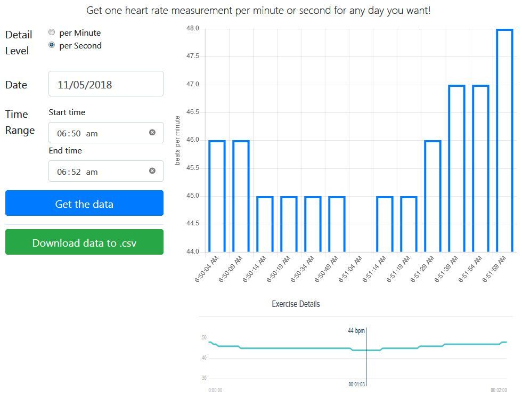Click the '30' value on exercise chart
Image resolution: width=522 pixels, height=398 pixels.
204,378
